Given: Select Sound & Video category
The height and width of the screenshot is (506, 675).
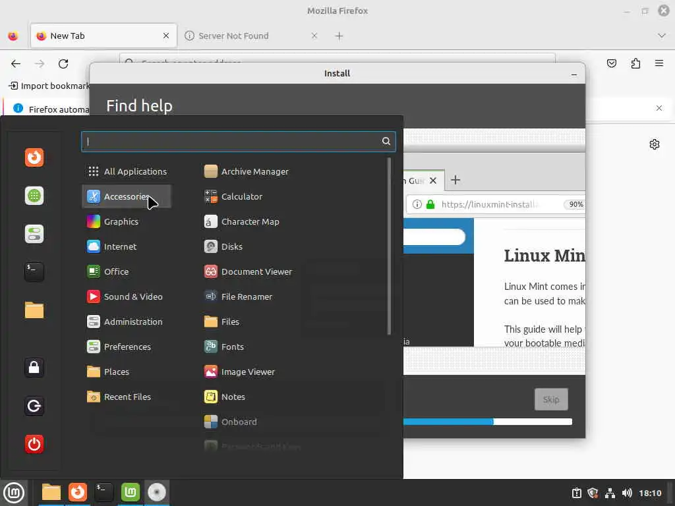Looking at the screenshot, I should click(127, 296).
